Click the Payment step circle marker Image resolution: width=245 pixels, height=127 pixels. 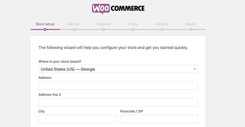pos(74,30)
